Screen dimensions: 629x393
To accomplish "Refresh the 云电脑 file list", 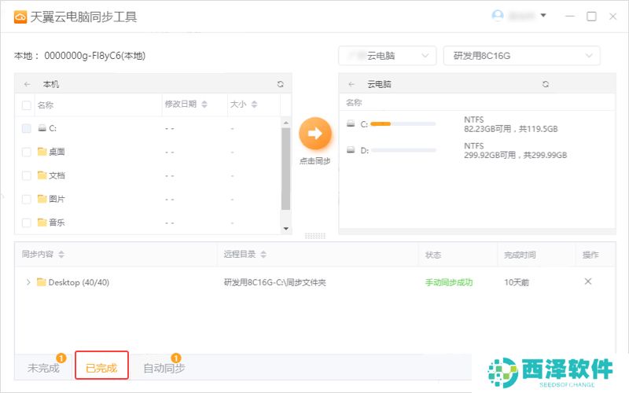I will 546,84.
